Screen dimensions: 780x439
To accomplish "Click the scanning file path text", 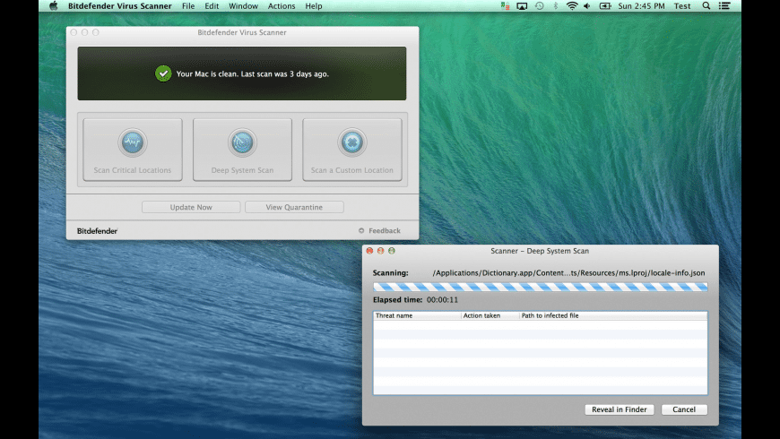I will click(568, 273).
